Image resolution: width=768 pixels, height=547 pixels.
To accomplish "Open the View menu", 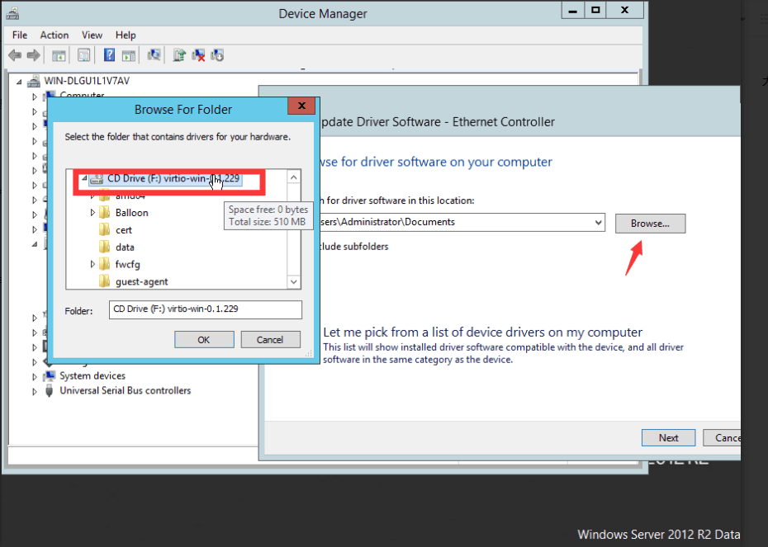I will pyautogui.click(x=92, y=35).
